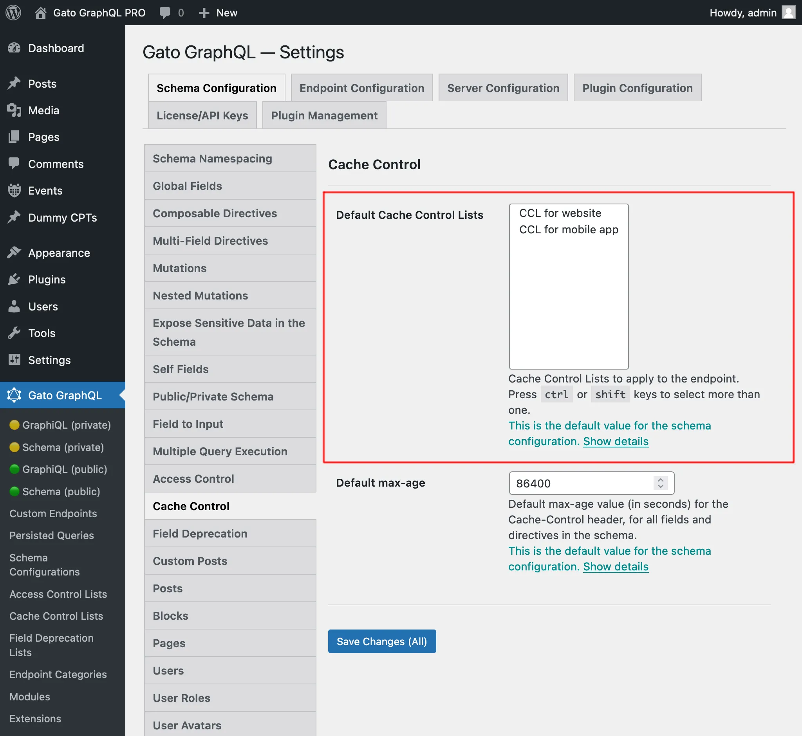Open Field Deprecation Lists sidebar item

click(x=51, y=645)
